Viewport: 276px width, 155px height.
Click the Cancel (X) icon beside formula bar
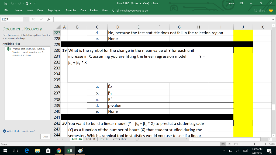coord(33,19)
